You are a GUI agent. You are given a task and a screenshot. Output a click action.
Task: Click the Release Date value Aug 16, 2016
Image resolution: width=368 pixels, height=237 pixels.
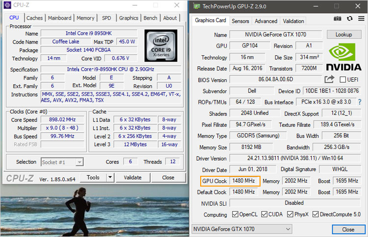point(247,68)
